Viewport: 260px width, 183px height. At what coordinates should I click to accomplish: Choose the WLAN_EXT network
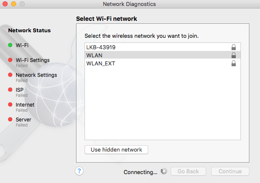(101, 63)
